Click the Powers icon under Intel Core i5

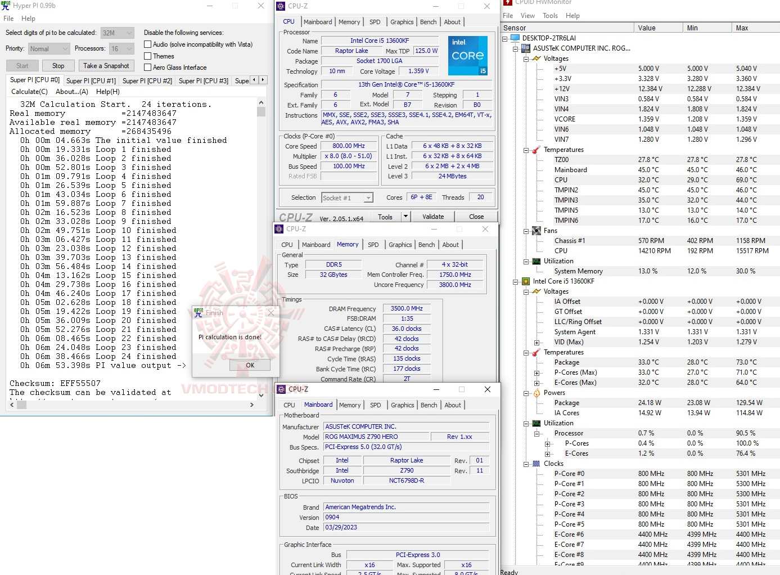[536, 393]
